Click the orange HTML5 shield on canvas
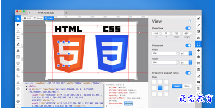 [69, 54]
